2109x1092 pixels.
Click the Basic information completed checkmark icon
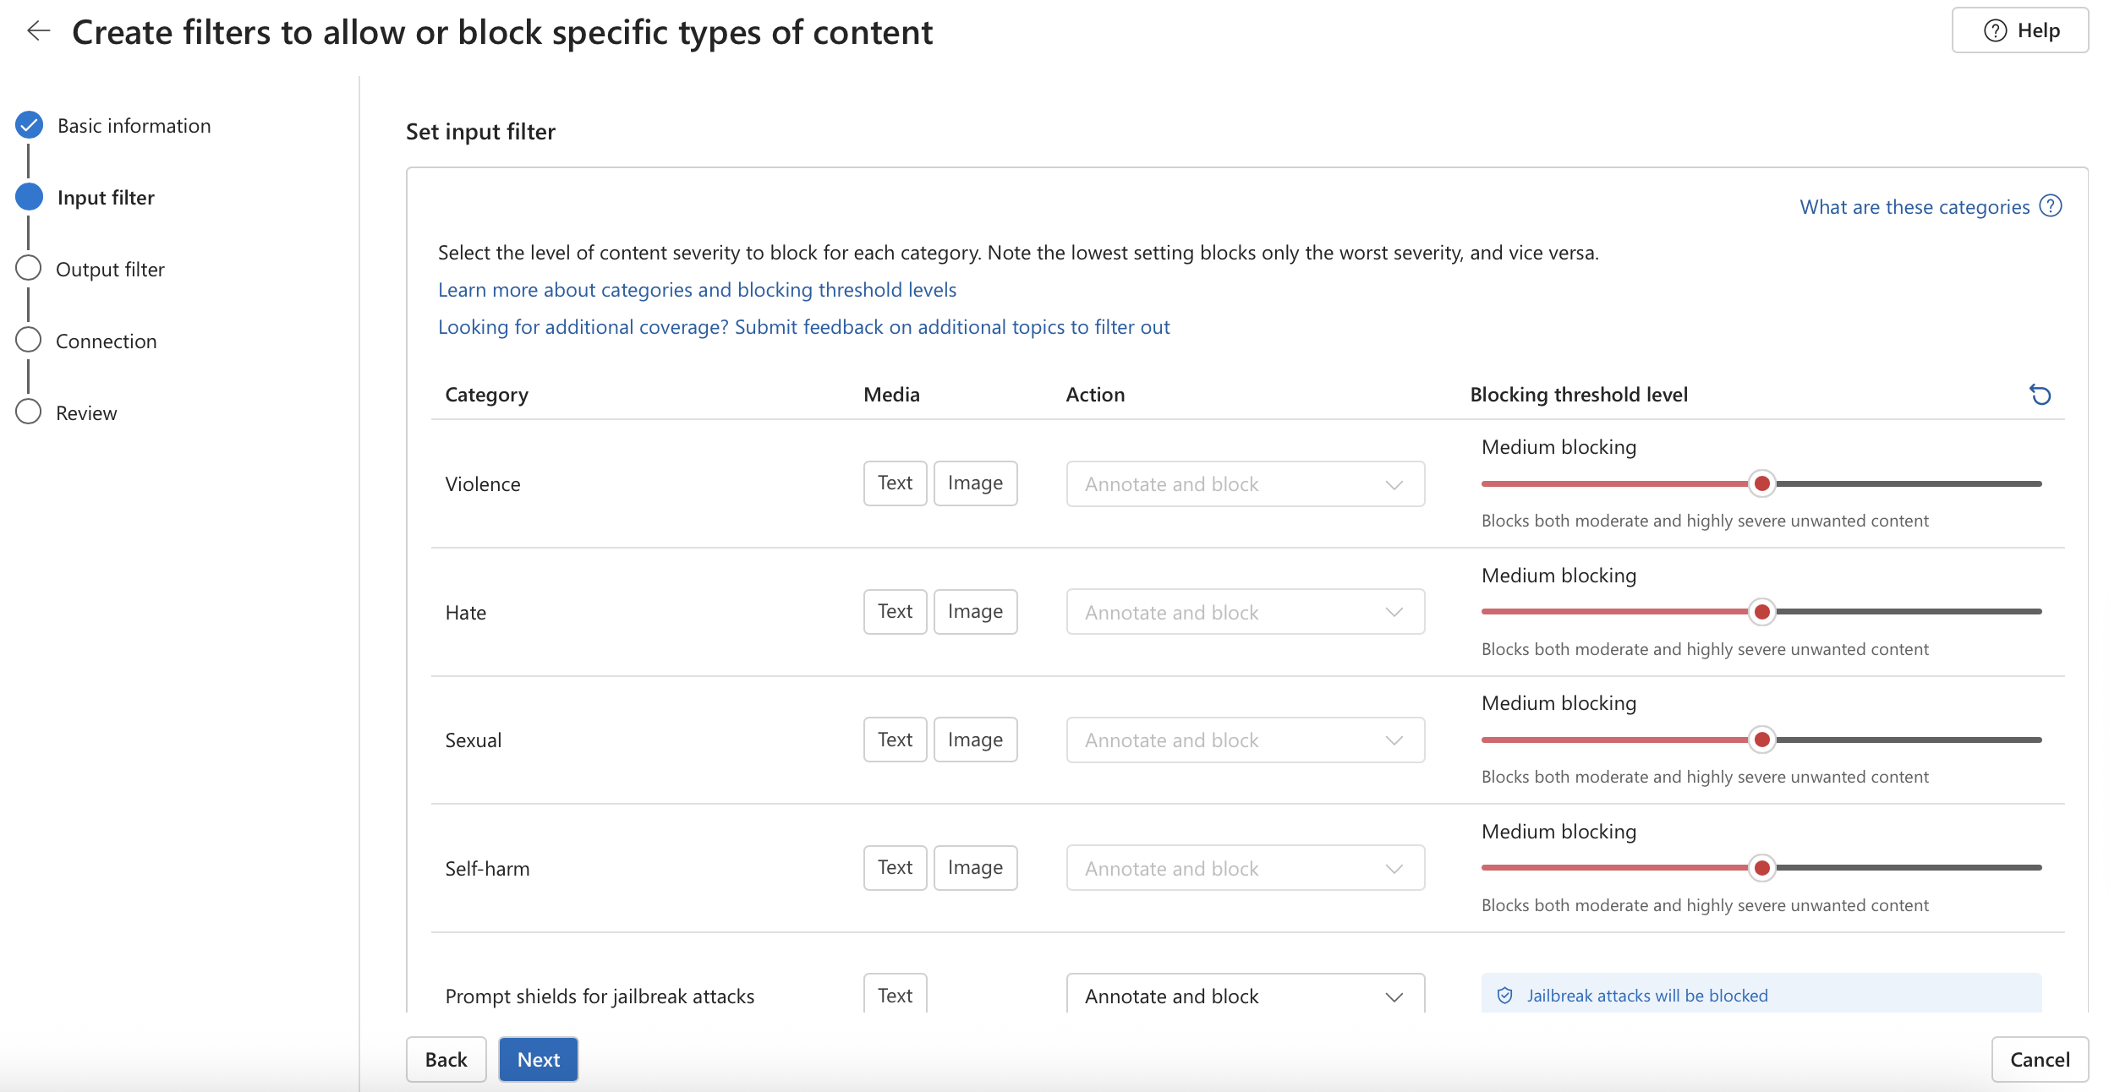[29, 125]
